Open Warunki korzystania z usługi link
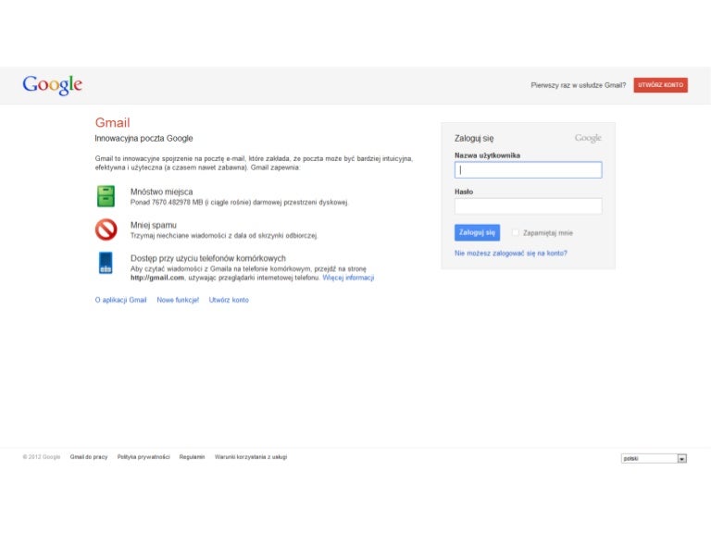This screenshot has width=711, height=533. coord(251,457)
